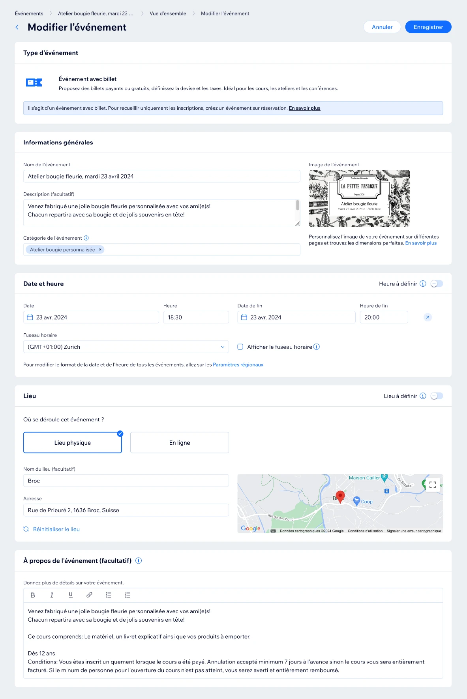Select the En ligne location option

tap(180, 443)
